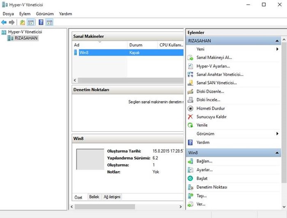Image resolution: width=287 pixels, height=218 pixels.
Task: Toggle the Action pane toolbar icon
Action: click(x=49, y=22)
